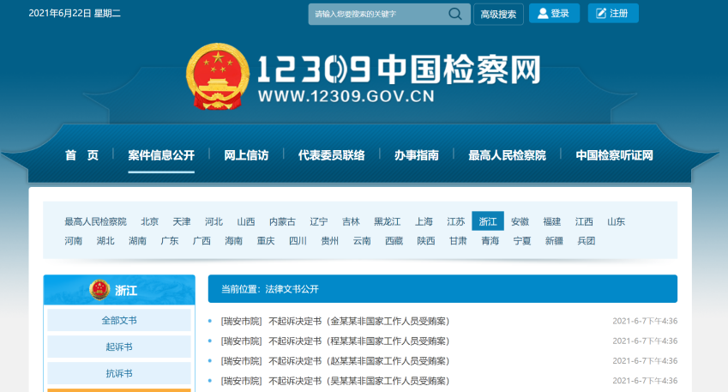Select 新疆 region
Viewport: 728px width, 392px height.
553,240
